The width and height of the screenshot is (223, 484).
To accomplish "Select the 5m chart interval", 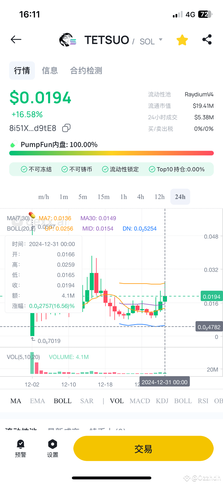I will 83,197.
